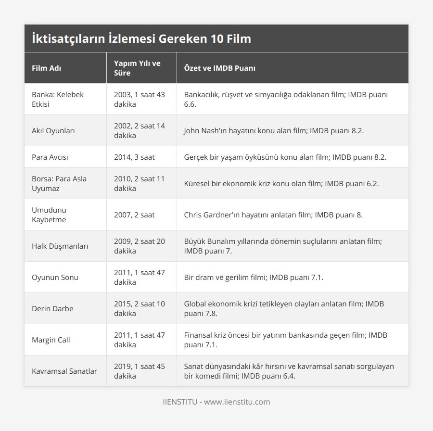Click "Borsa: Para Asla Uyumaz" film cell
This screenshot has height=431, width=433.
click(59, 183)
